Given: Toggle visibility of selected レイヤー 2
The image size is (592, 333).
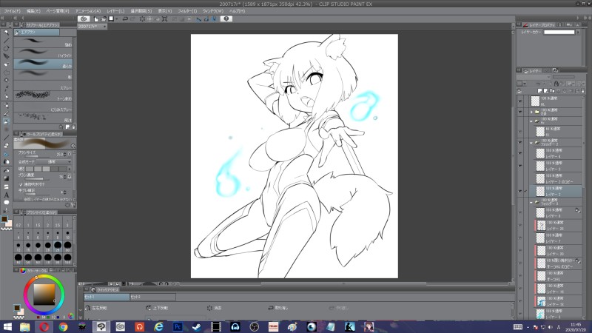Looking at the screenshot, I should tap(520, 191).
